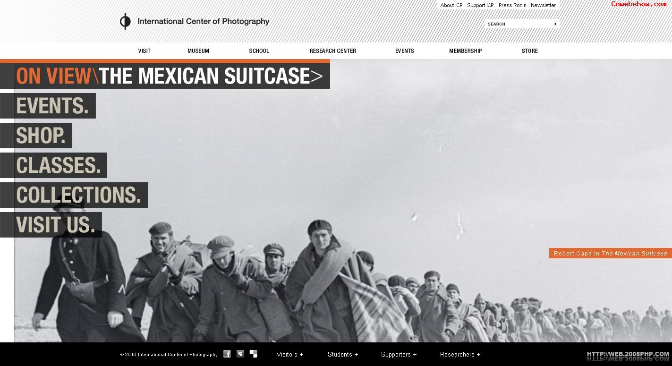
Task: Expand the Supporters + footer menu
Action: [399, 354]
